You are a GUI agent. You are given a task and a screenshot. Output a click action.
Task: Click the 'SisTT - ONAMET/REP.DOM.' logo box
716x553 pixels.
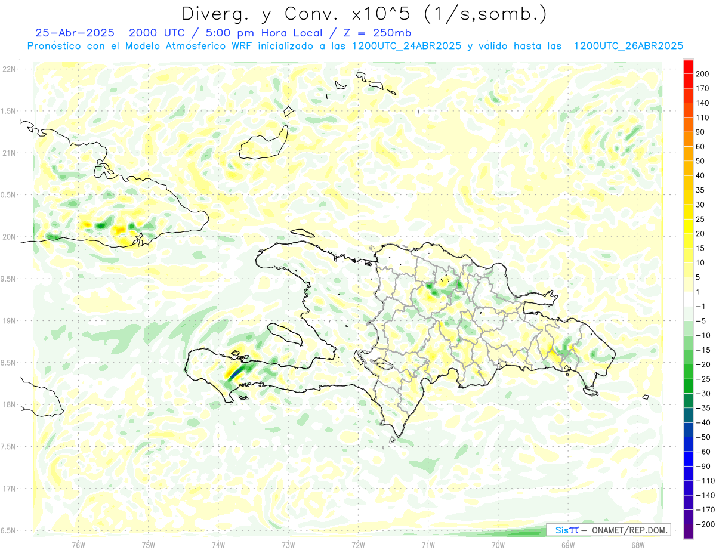608,530
